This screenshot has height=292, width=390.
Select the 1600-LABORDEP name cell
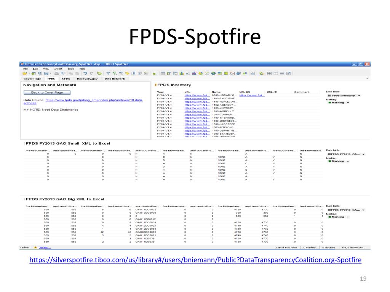click(224, 124)
